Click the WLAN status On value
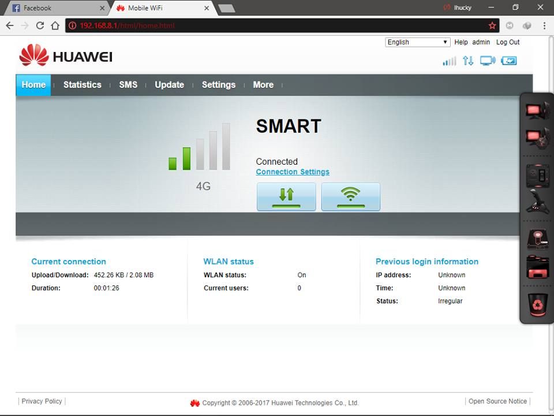This screenshot has height=416, width=554. [x=302, y=275]
